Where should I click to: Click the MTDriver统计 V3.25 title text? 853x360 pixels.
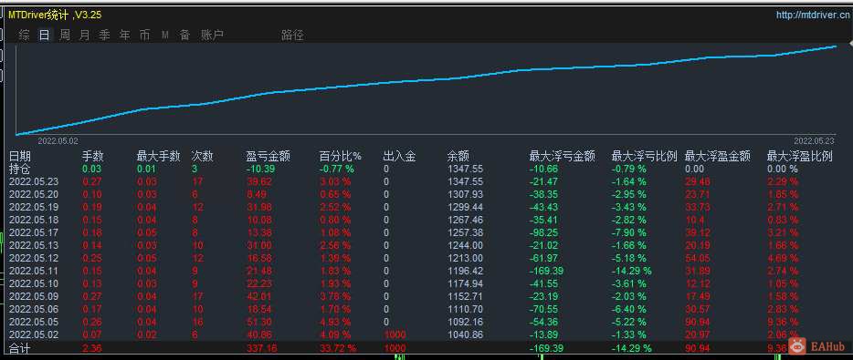[55, 15]
